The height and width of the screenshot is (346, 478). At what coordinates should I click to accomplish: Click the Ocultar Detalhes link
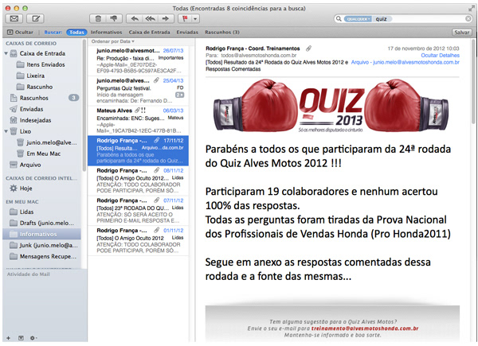click(440, 56)
